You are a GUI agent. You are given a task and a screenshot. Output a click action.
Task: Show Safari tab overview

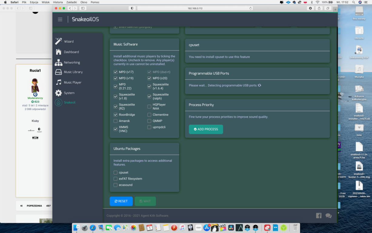coord(328,8)
